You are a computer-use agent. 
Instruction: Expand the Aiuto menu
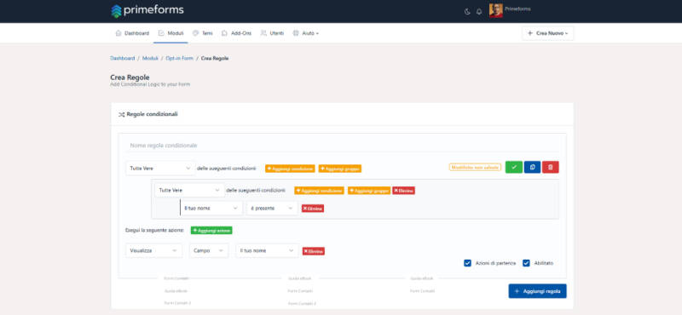tap(305, 33)
